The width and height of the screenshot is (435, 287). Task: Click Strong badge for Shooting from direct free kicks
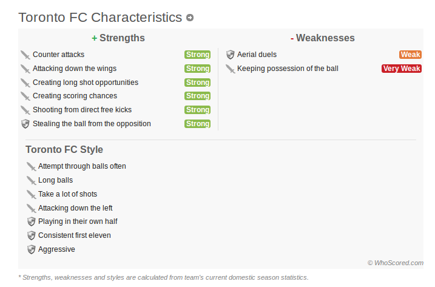point(198,110)
